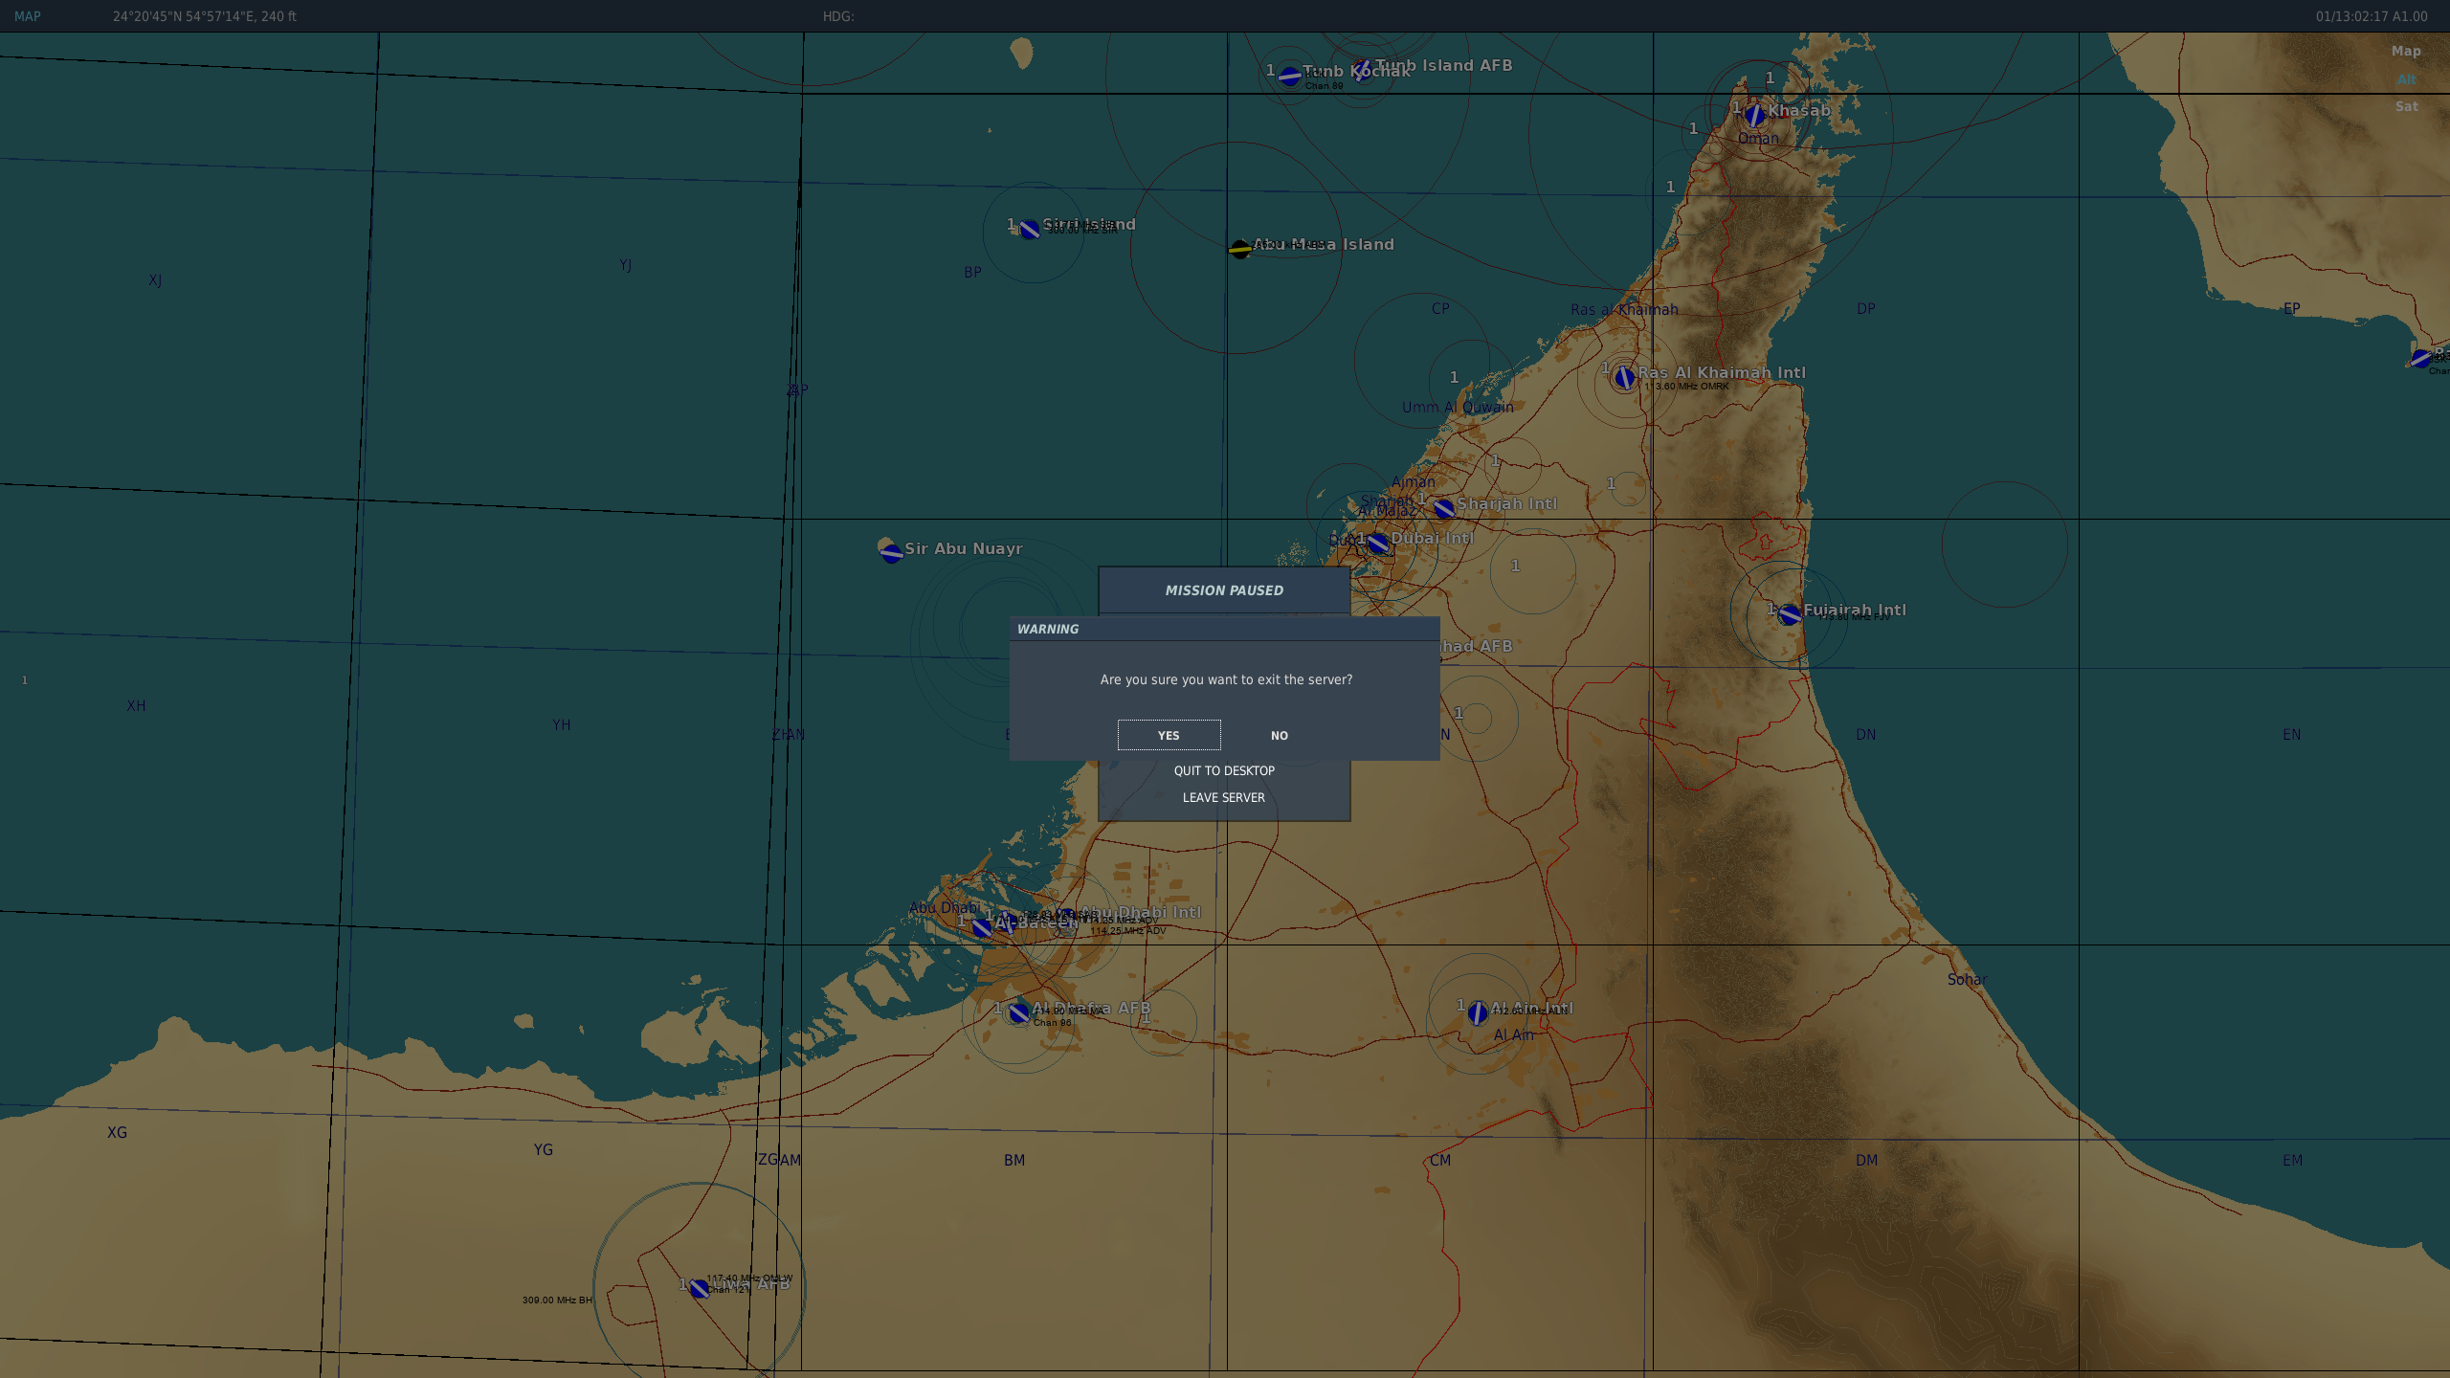Viewport: 2450px width, 1378px height.
Task: Select the Tunb Kochak airfield icon
Action: (x=1290, y=76)
